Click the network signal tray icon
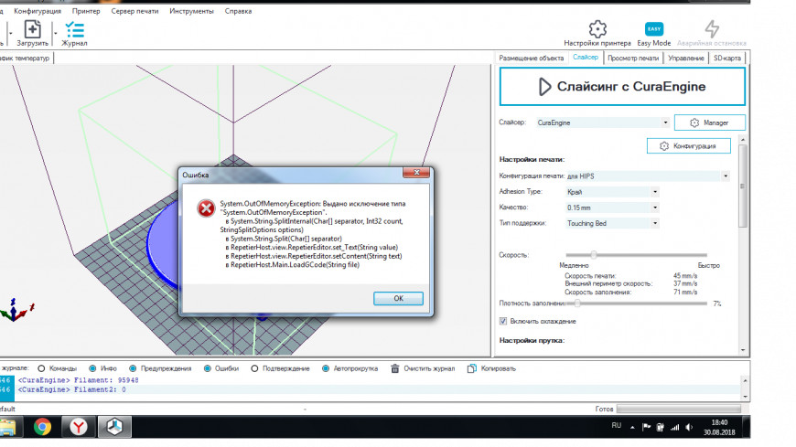 674,427
